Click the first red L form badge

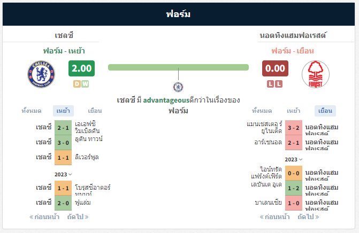[270, 84]
